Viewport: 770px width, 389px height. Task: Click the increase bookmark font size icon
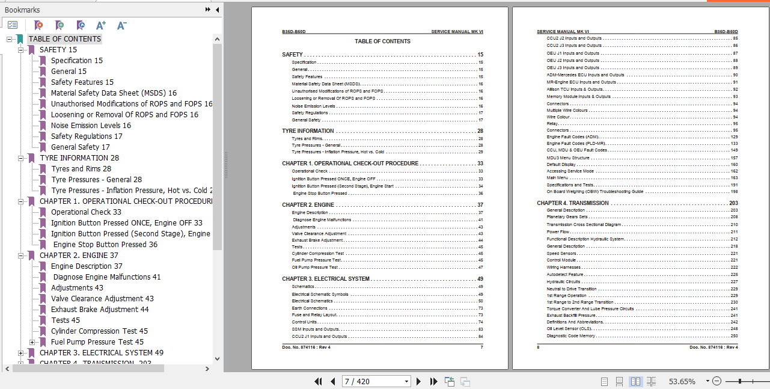pos(101,25)
